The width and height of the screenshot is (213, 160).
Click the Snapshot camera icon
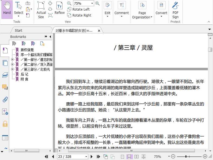28,3
